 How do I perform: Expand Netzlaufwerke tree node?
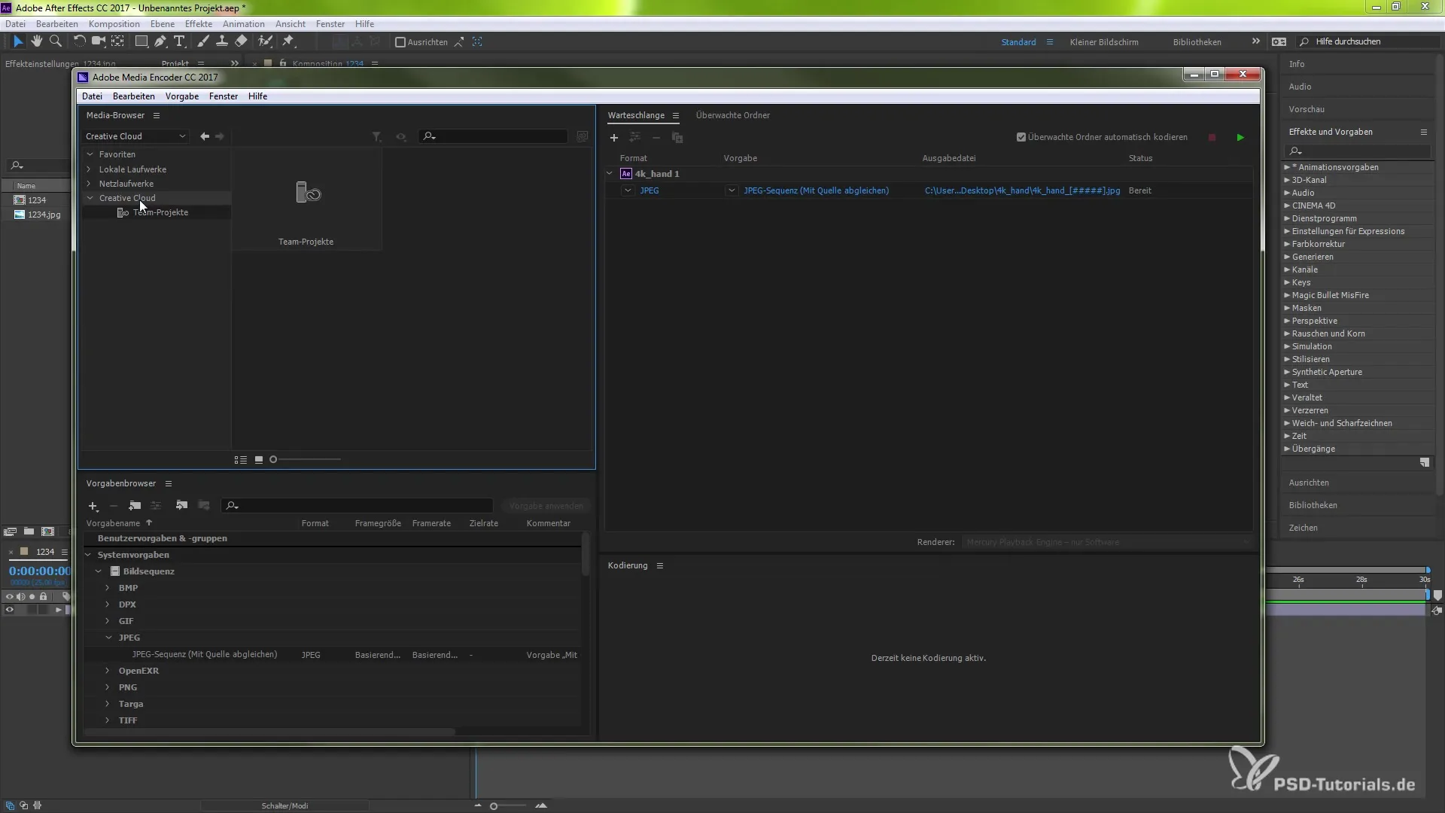pyautogui.click(x=90, y=184)
